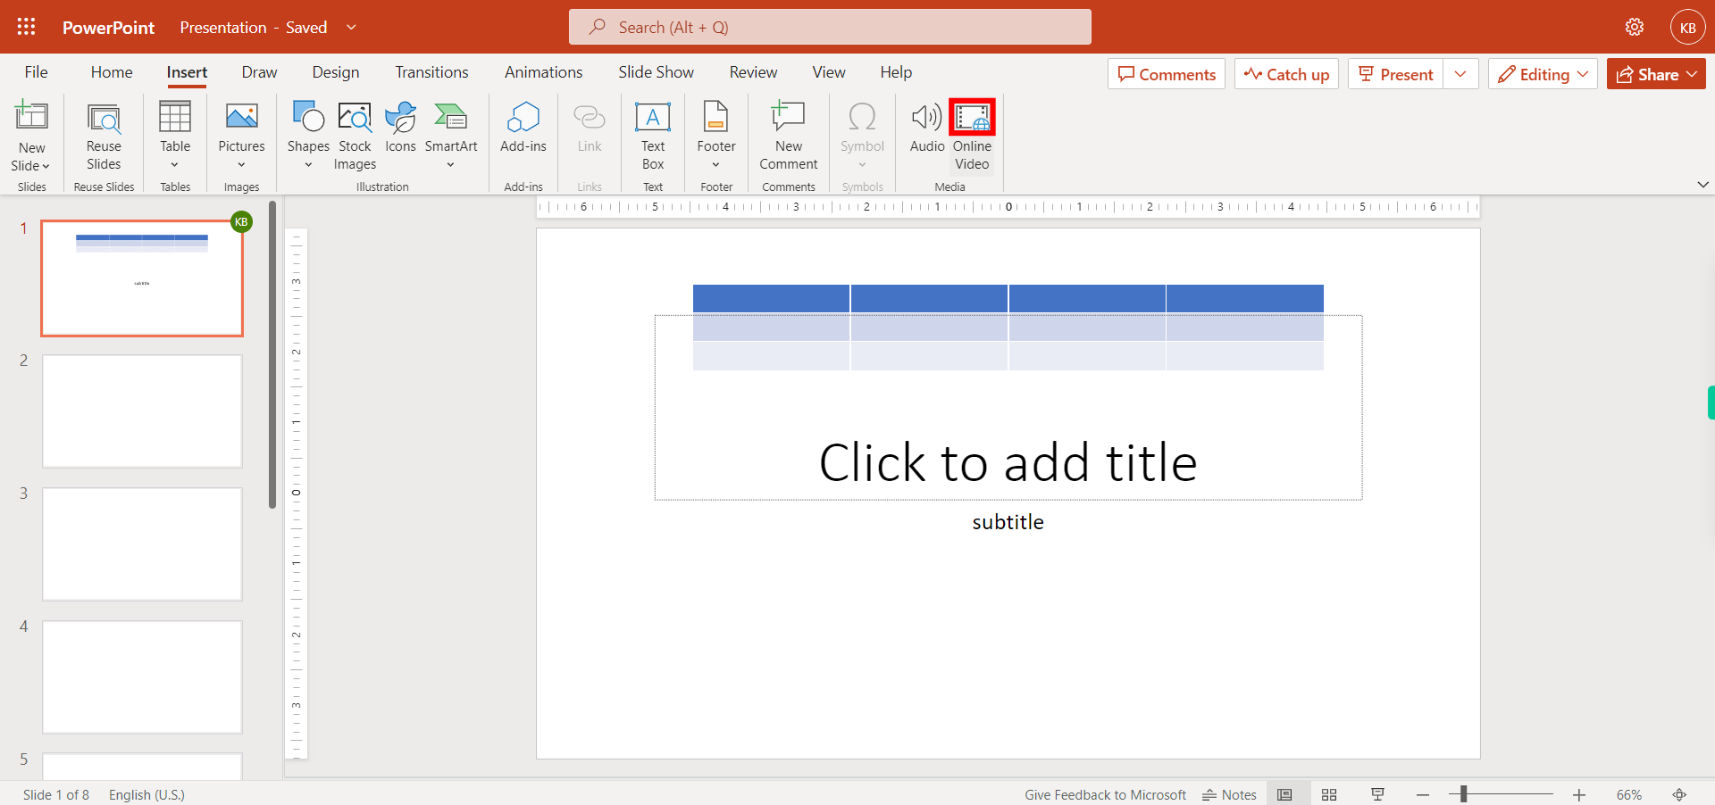This screenshot has width=1715, height=805.
Task: Select slide 4 thumbnail
Action: pyautogui.click(x=142, y=677)
